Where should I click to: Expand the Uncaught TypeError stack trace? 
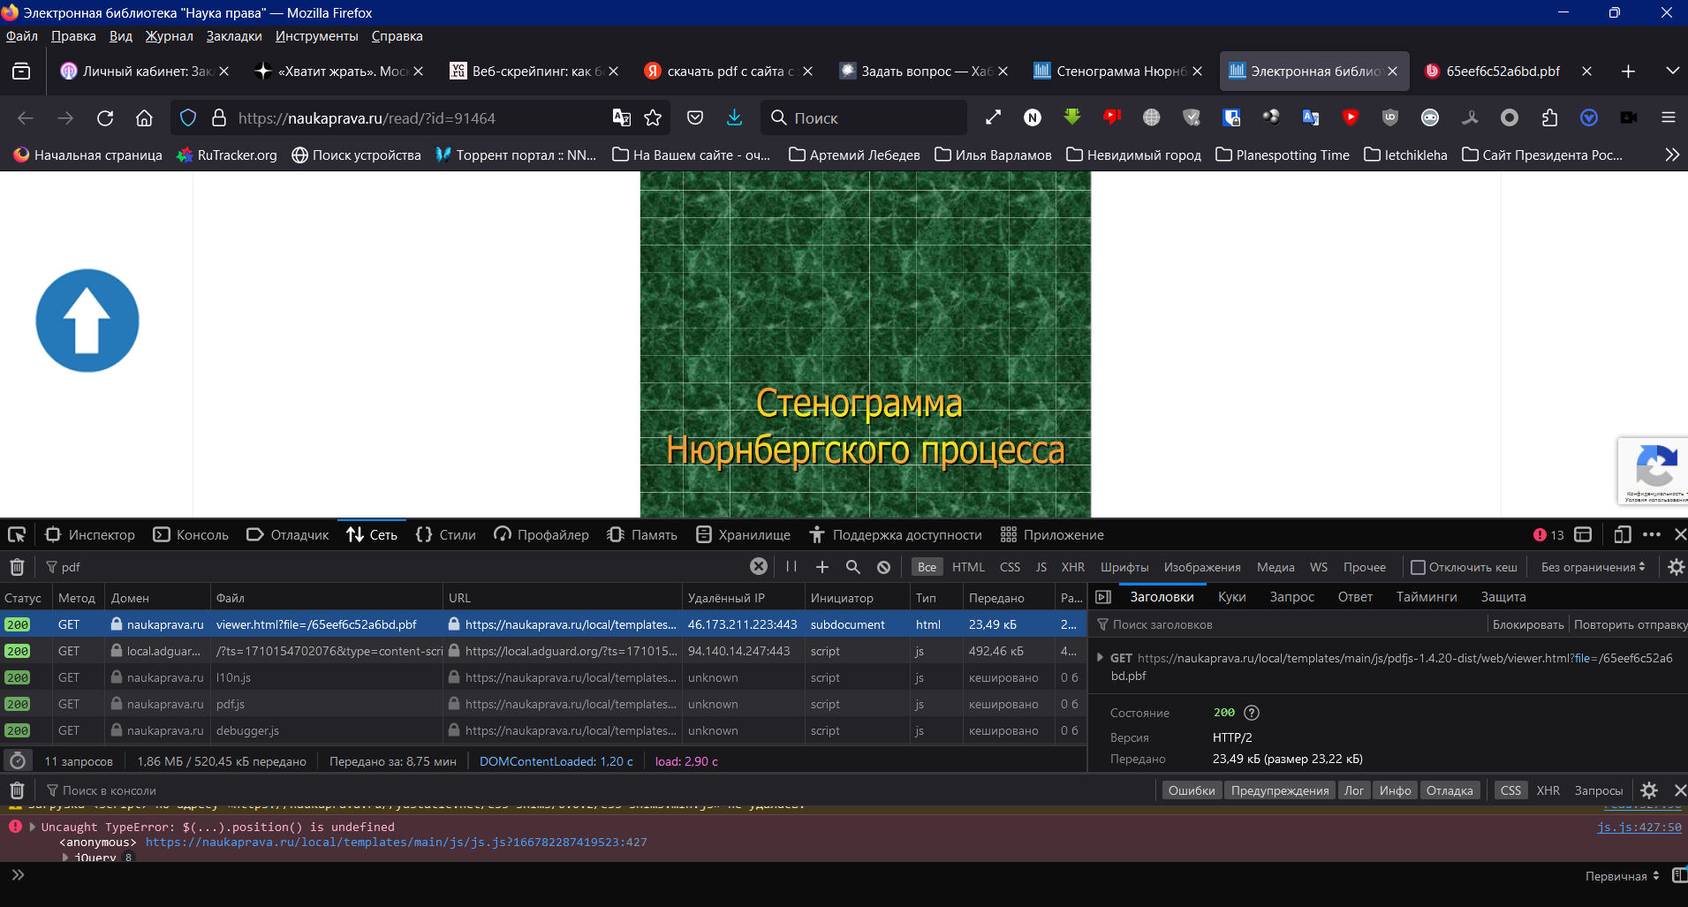point(33,827)
